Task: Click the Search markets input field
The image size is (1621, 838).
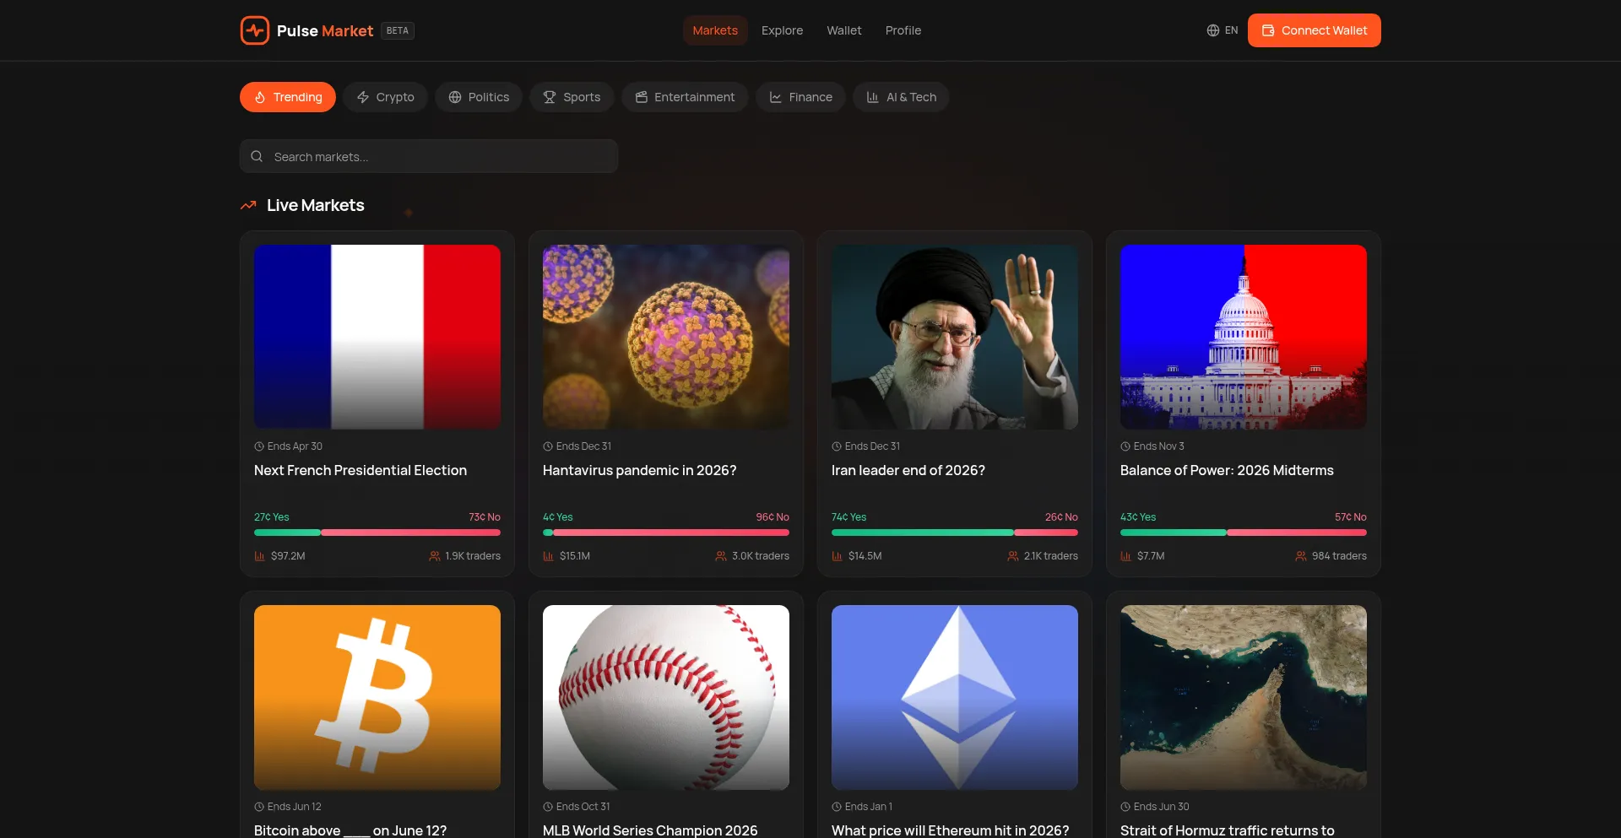Action: [x=429, y=156]
